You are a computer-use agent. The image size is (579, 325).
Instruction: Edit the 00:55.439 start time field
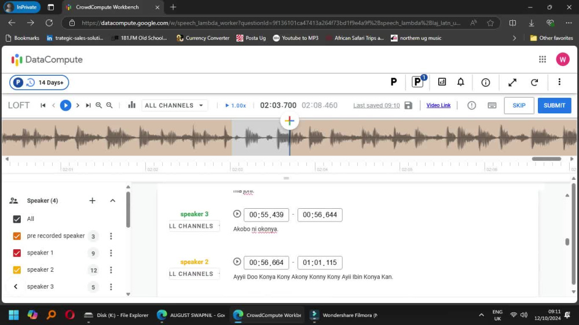pyautogui.click(x=266, y=215)
